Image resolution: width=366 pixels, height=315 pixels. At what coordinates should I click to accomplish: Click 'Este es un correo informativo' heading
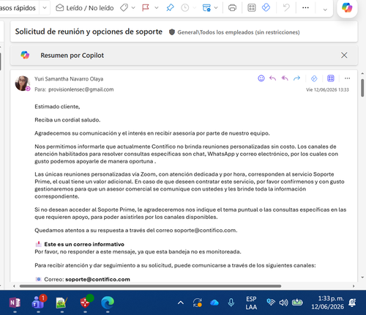coord(84,244)
